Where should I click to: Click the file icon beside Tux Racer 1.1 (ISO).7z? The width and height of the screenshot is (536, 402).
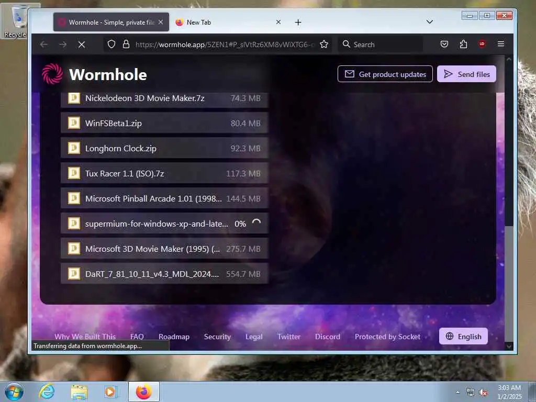coord(74,173)
